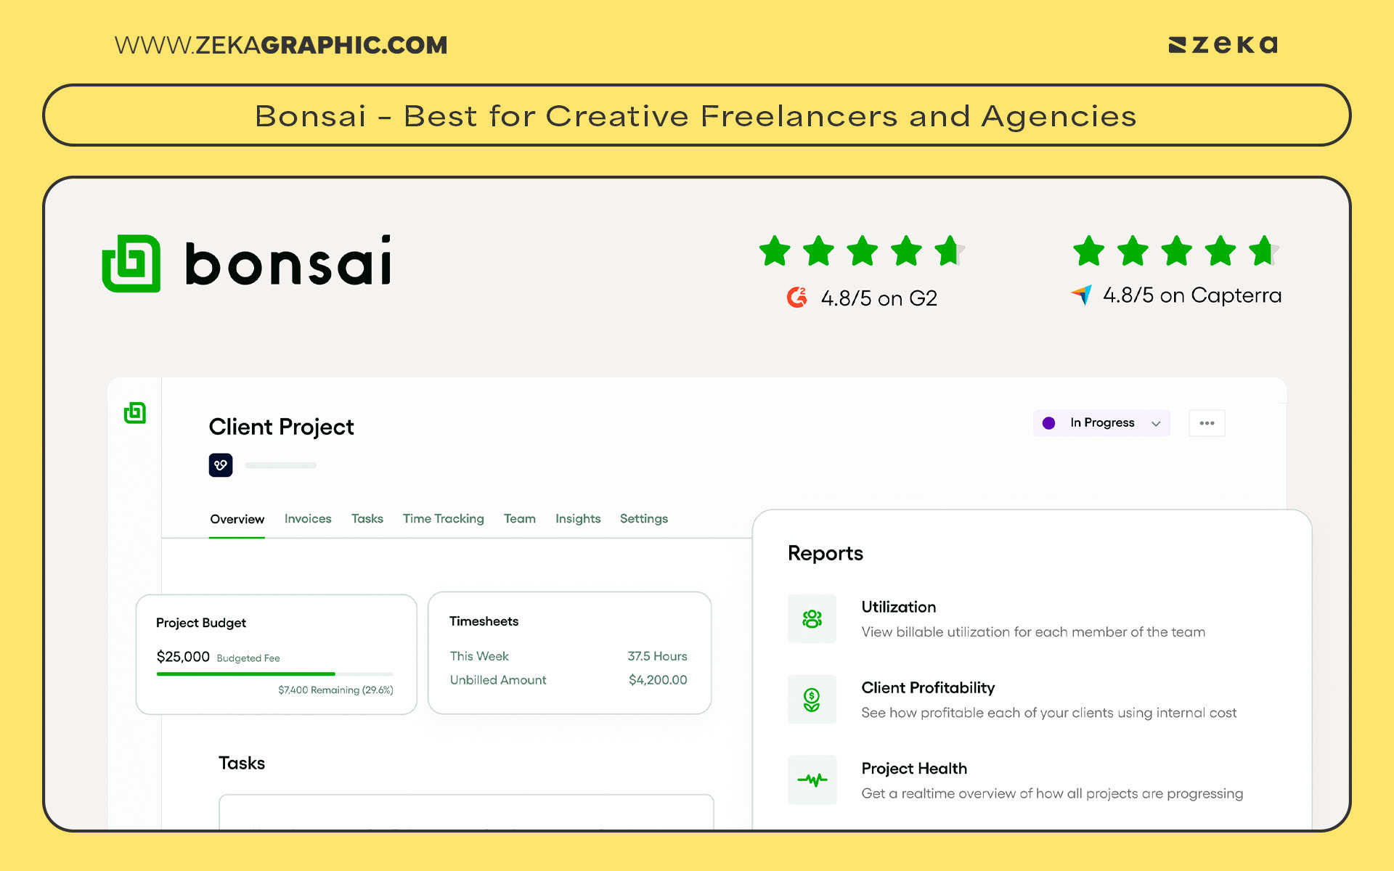This screenshot has width=1394, height=871.
Task: Open the ellipsis more options menu
Action: pyautogui.click(x=1206, y=422)
